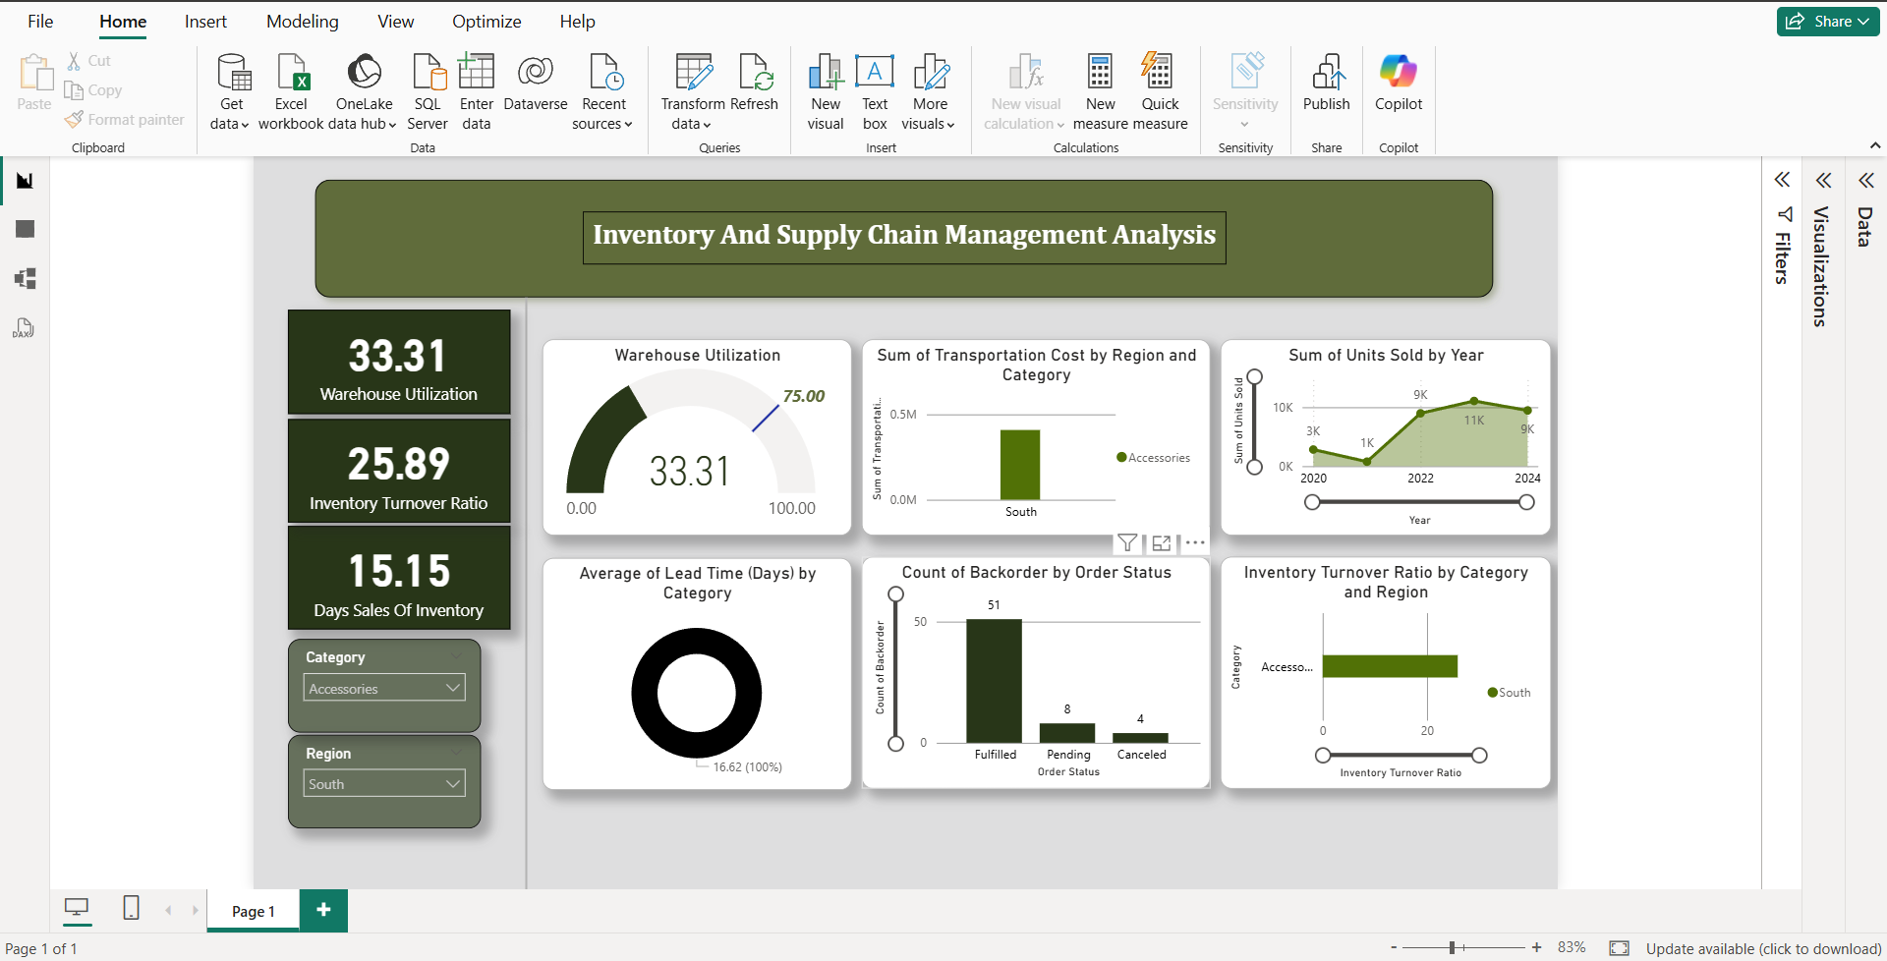Expand the Visualizations pane

[x=1823, y=180]
